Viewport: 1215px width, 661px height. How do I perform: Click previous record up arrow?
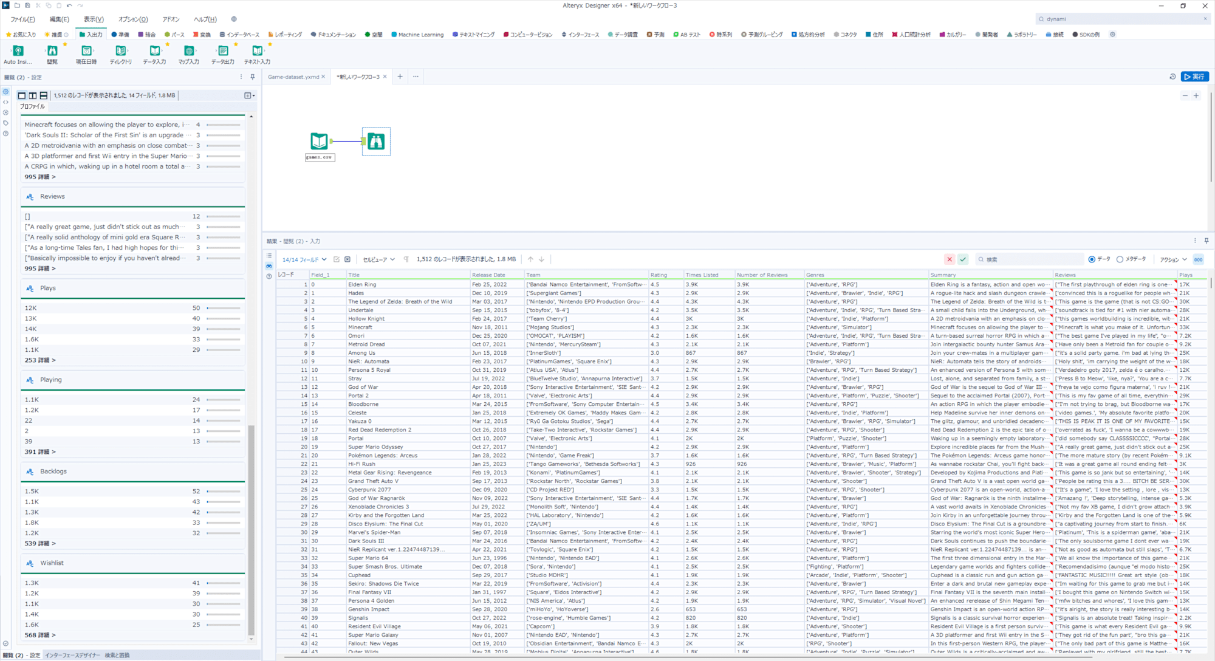530,259
